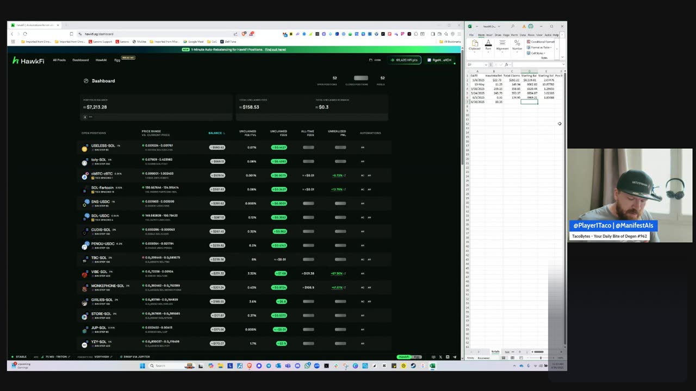Screen dimensions: 696x391
Task: Toggle HawkFi mode switch in footer
Action: point(409,357)
